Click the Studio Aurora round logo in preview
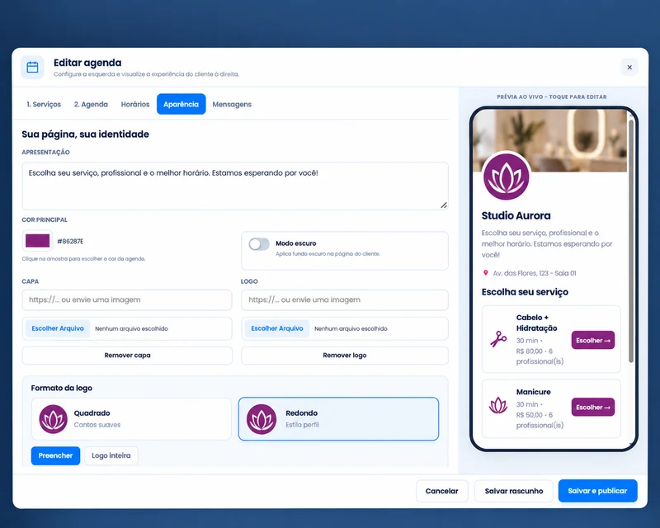The image size is (660, 528). [x=506, y=177]
